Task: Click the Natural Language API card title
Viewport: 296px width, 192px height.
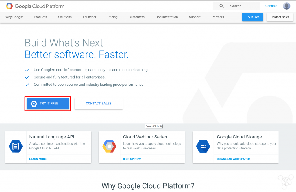Action: pyautogui.click(x=52, y=137)
